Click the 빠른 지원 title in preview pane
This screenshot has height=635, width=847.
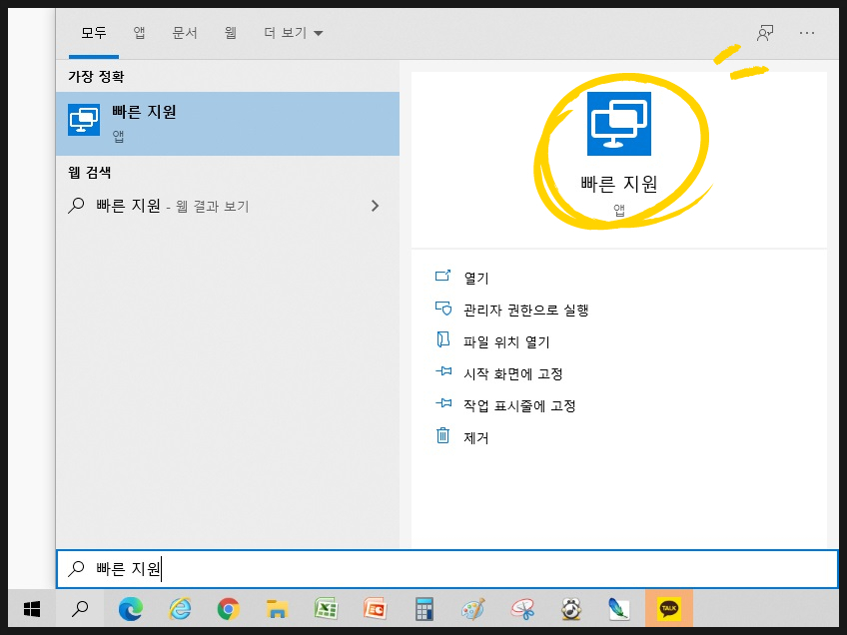click(x=619, y=184)
